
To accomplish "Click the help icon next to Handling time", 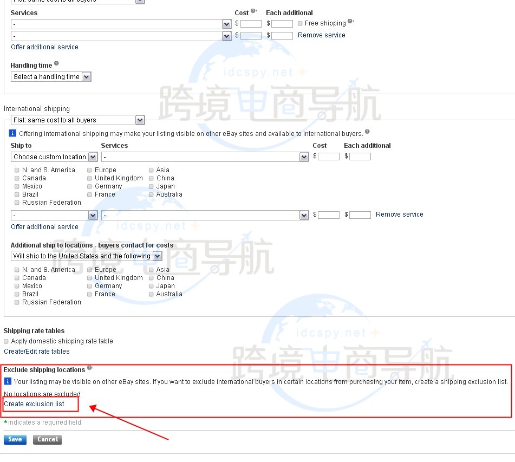I will 56,64.
